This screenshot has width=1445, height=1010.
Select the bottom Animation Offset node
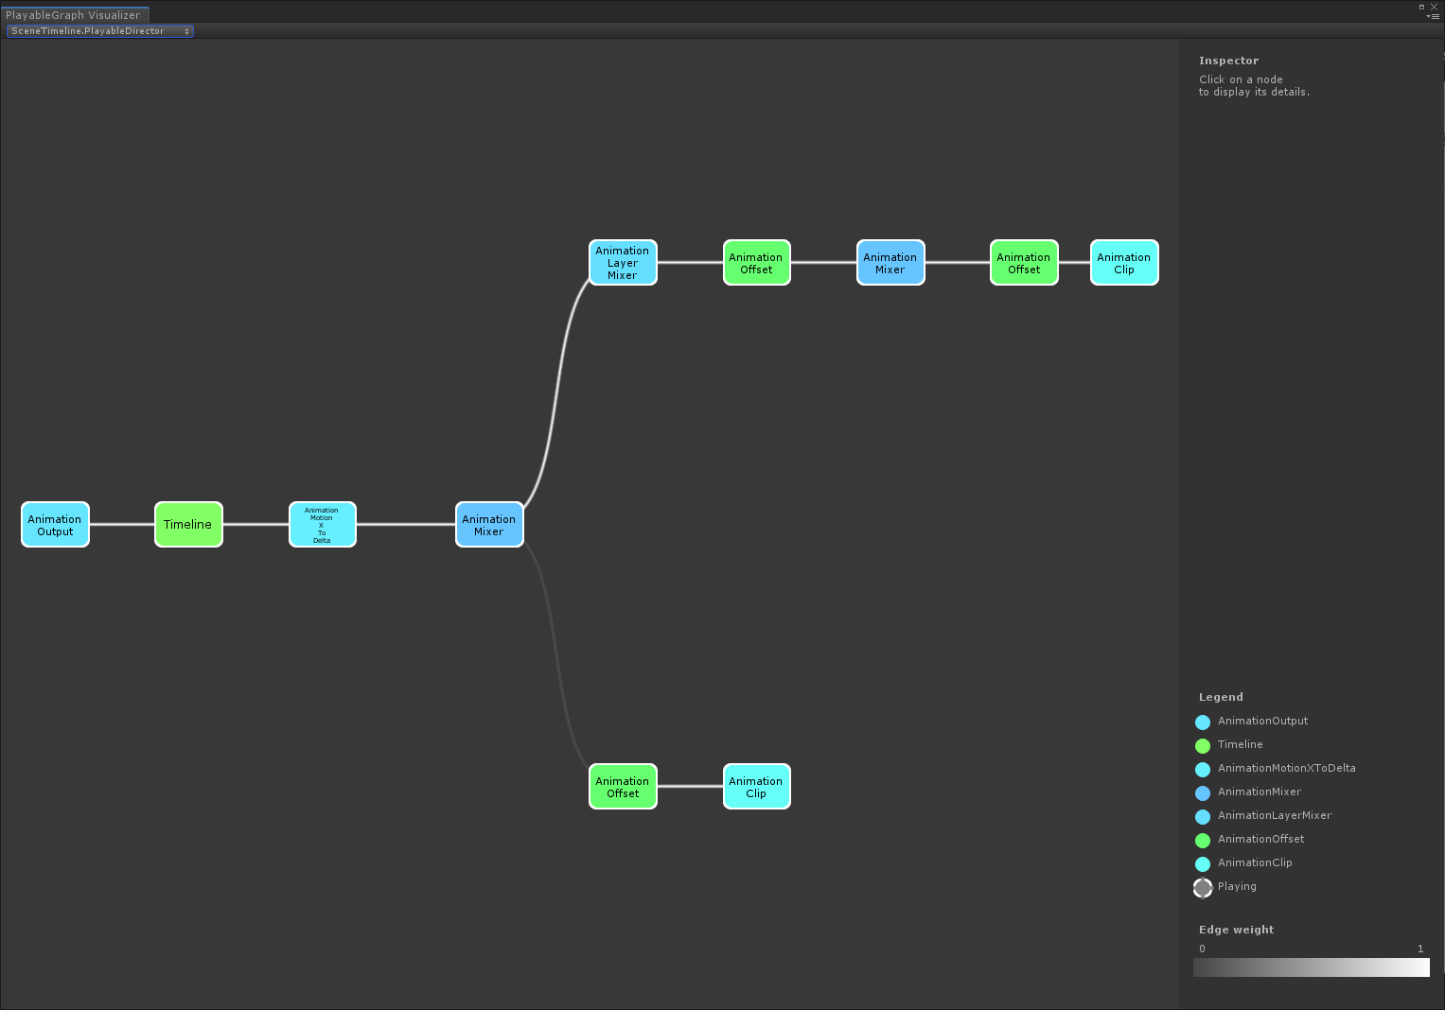(x=622, y=786)
